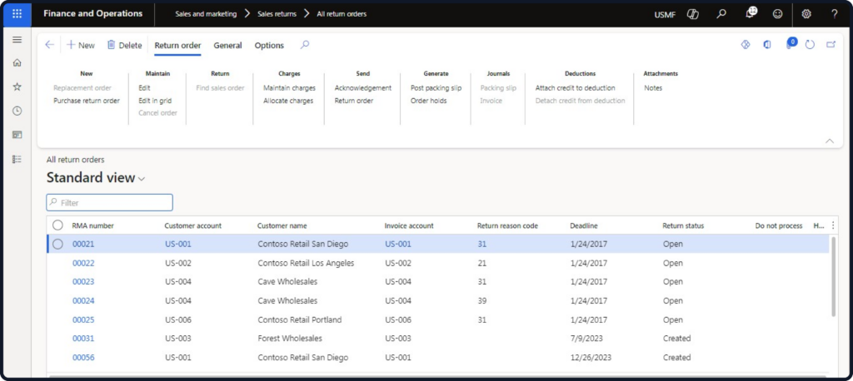Click Acknowledgement in Send group
This screenshot has height=381, width=853.
pos(363,87)
